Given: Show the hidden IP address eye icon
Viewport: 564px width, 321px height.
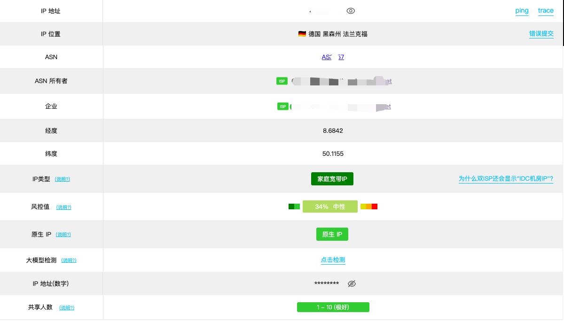Looking at the screenshot, I should click(x=350, y=11).
